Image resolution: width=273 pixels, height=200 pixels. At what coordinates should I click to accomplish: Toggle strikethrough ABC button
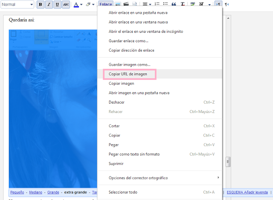click(x=66, y=5)
